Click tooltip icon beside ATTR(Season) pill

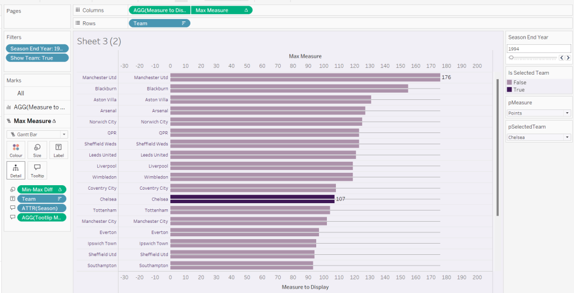12,208
